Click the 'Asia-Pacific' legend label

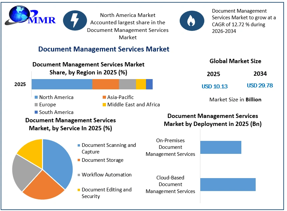(x=120, y=97)
